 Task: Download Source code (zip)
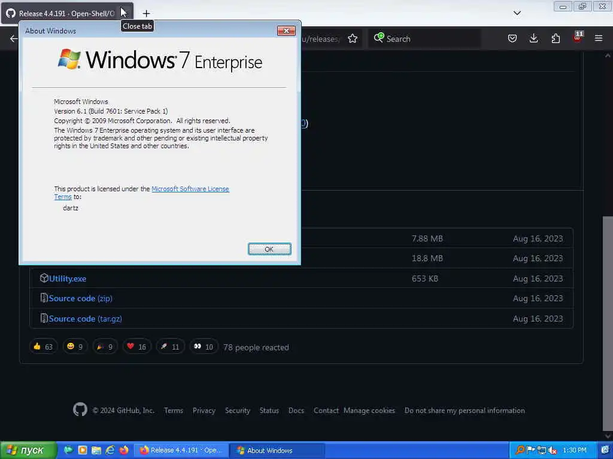click(x=81, y=299)
